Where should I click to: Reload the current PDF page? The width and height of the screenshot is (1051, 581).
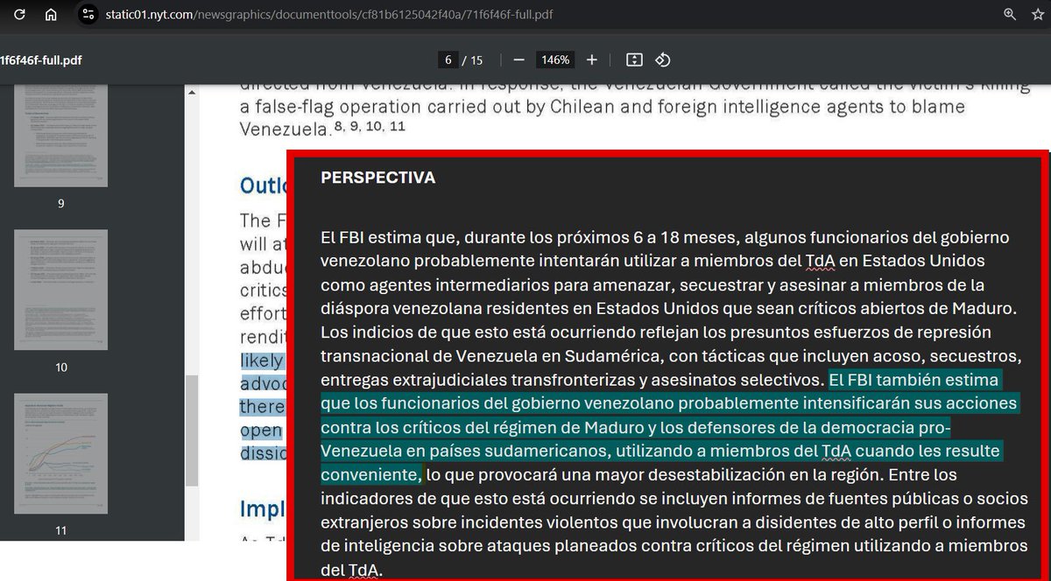19,14
